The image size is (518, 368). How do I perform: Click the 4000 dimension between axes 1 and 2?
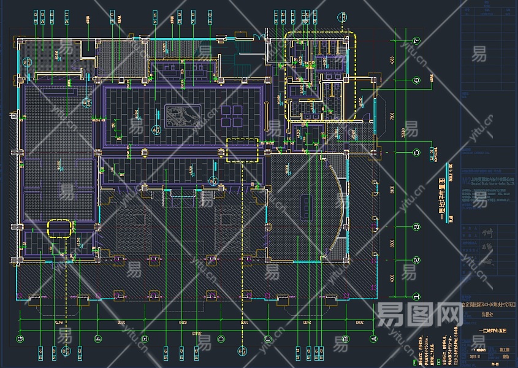[392, 278]
